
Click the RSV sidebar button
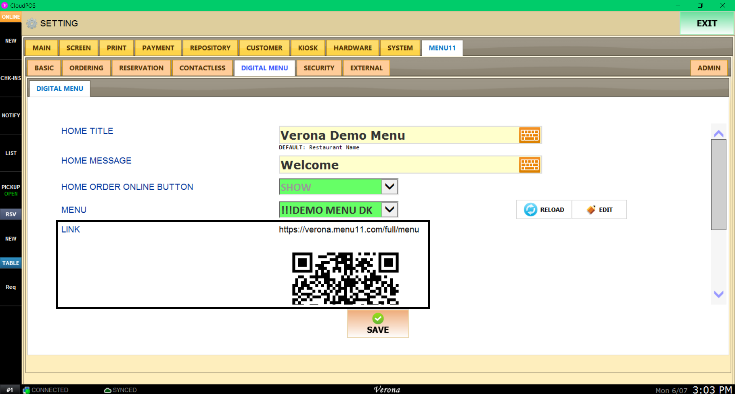[x=11, y=214]
